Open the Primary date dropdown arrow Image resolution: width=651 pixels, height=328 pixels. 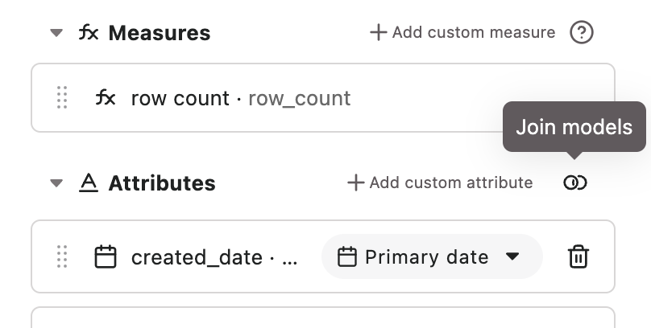tap(512, 256)
